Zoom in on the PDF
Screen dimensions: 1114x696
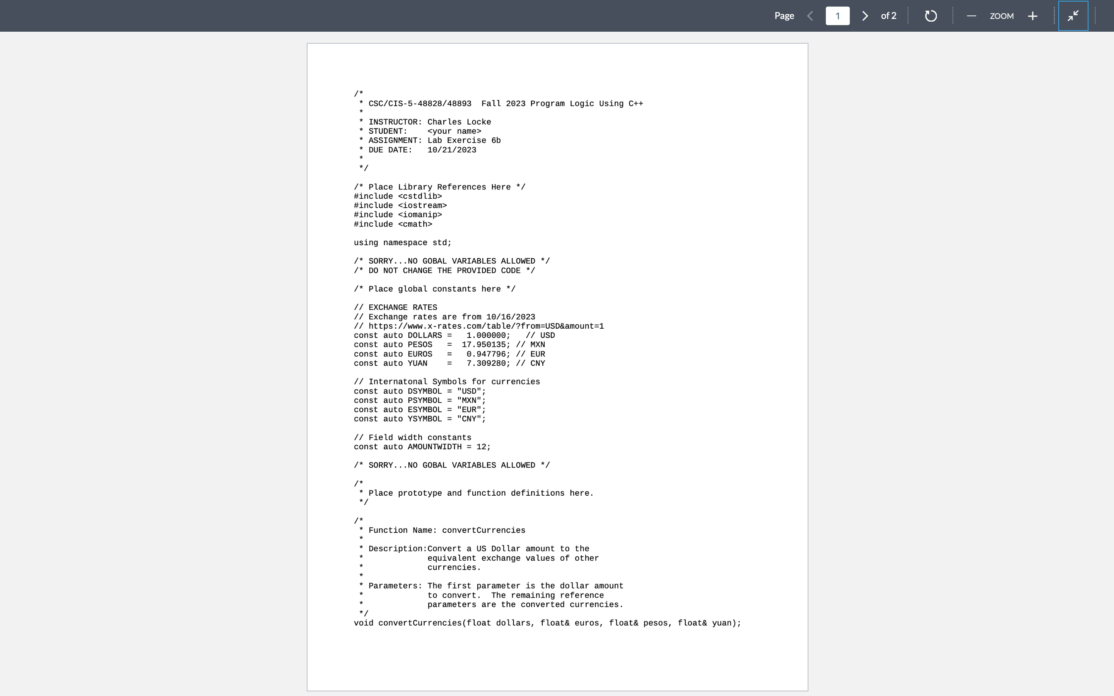(x=1032, y=15)
